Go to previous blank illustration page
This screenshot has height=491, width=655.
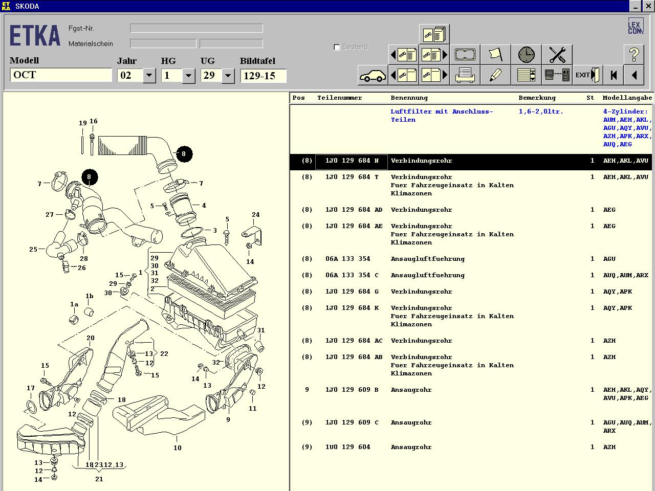pos(404,75)
